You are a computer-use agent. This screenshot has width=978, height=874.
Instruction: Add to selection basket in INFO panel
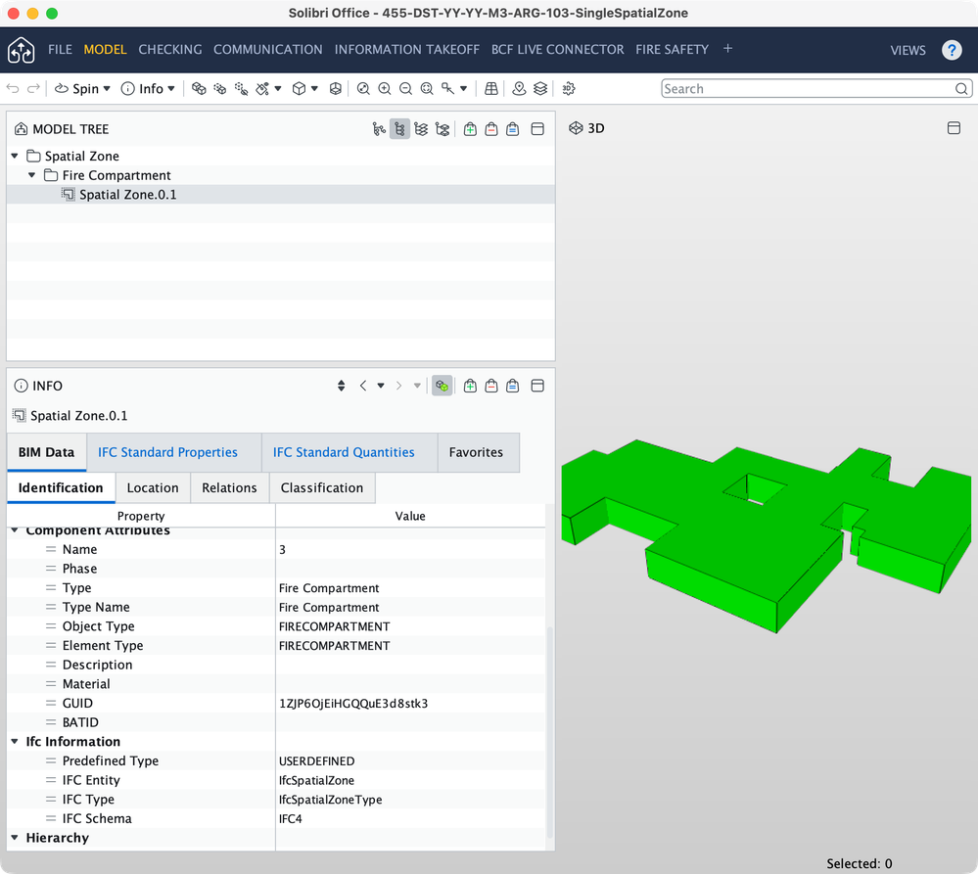coord(470,386)
